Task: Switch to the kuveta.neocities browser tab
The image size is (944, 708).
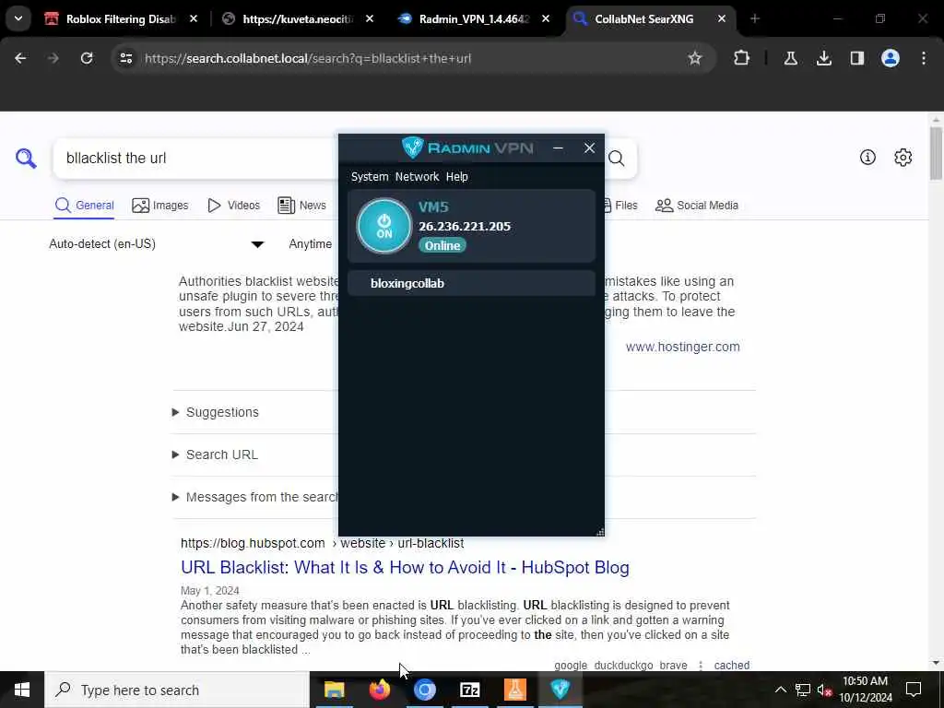Action: [298, 19]
